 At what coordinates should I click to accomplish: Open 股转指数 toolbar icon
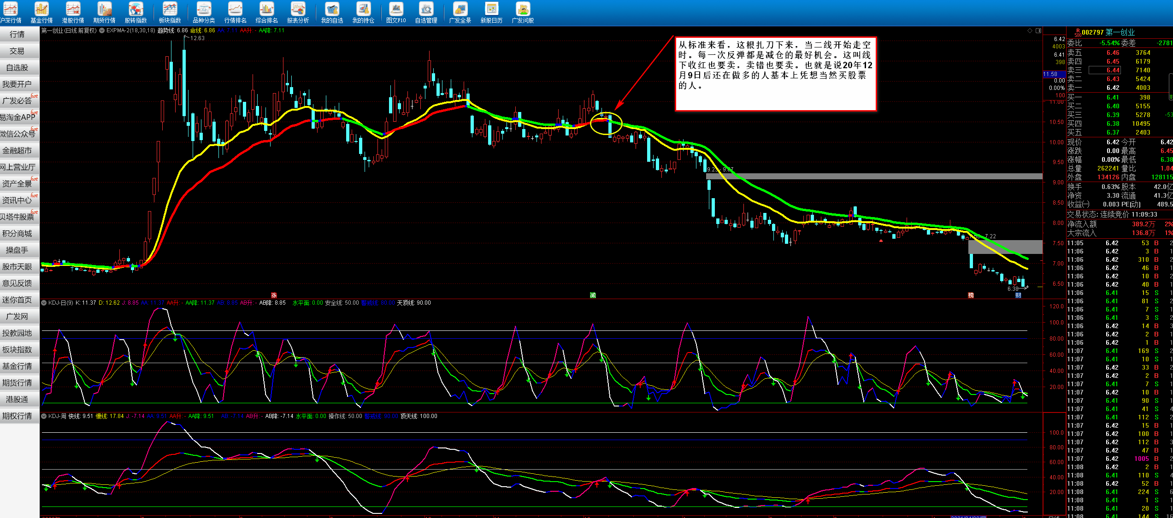[x=136, y=12]
